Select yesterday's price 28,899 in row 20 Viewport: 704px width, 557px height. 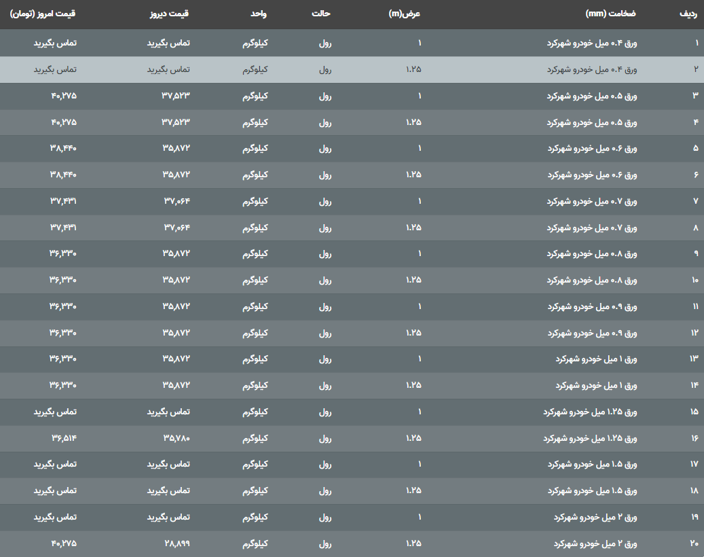click(176, 543)
